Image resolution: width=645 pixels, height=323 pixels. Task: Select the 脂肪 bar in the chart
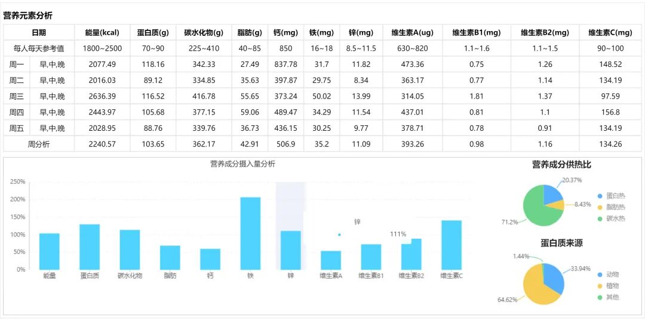tap(170, 257)
